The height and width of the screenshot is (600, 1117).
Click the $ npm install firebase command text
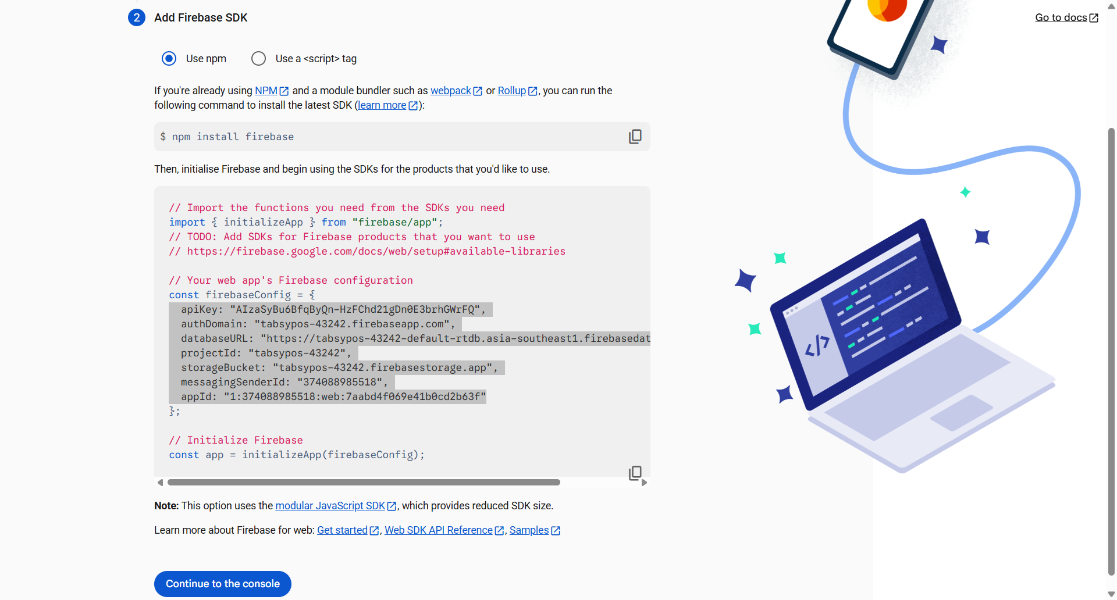(227, 137)
